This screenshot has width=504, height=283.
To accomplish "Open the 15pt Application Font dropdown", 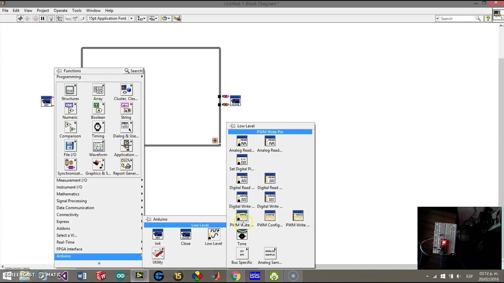I will pyautogui.click(x=111, y=18).
